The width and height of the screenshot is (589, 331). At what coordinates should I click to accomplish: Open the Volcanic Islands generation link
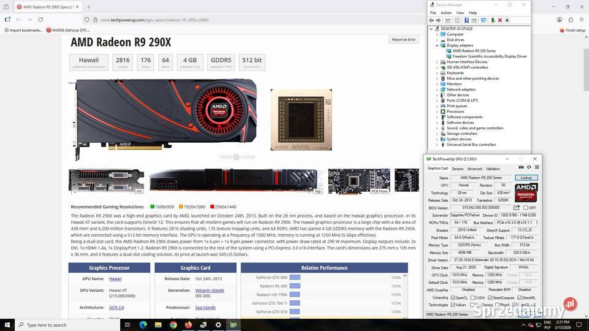point(210,291)
